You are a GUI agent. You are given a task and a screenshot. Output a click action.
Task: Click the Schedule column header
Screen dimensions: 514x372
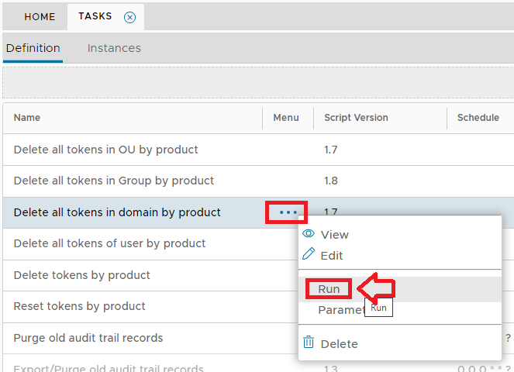(478, 118)
